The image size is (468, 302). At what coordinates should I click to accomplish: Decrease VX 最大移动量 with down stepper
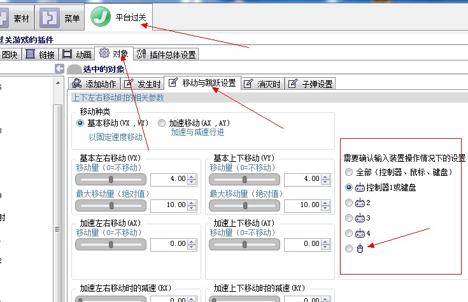[192, 208]
